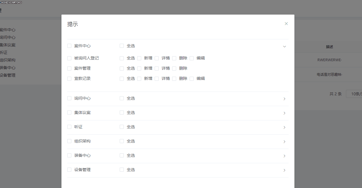Check 全选 for 被询问人登记
362x188 pixels.
122,58
